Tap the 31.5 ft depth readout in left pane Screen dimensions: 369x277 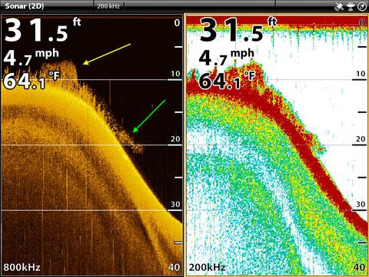[42, 30]
